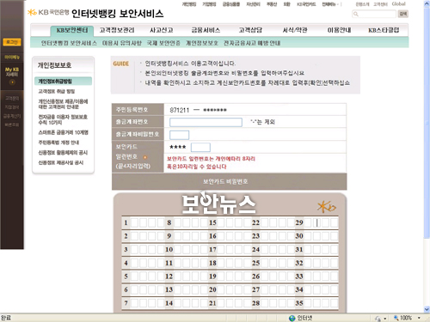Click the page vertical scrollbar thumb
The image size is (430, 322).
pyautogui.click(x=427, y=123)
